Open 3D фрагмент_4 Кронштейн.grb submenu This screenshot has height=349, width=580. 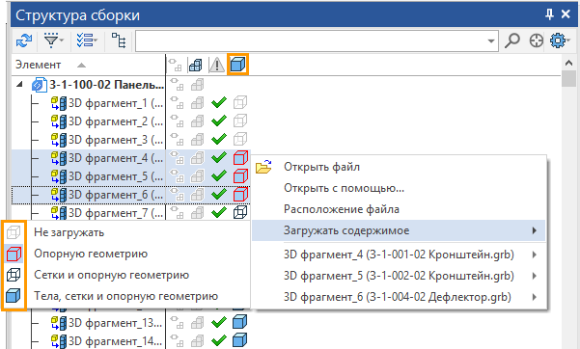399,255
